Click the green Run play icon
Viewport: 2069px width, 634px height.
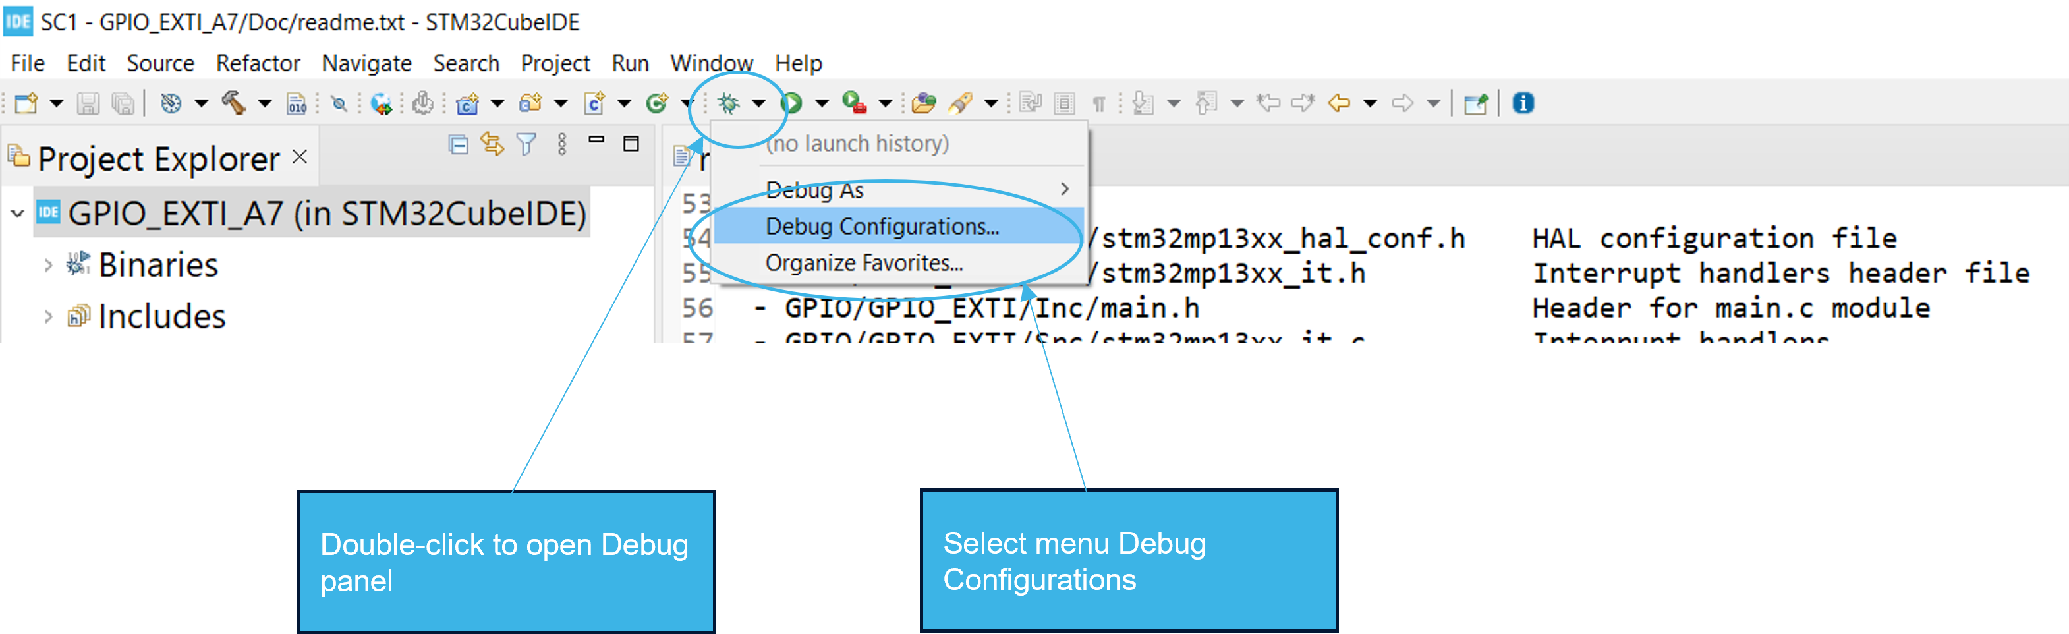pyautogui.click(x=792, y=103)
